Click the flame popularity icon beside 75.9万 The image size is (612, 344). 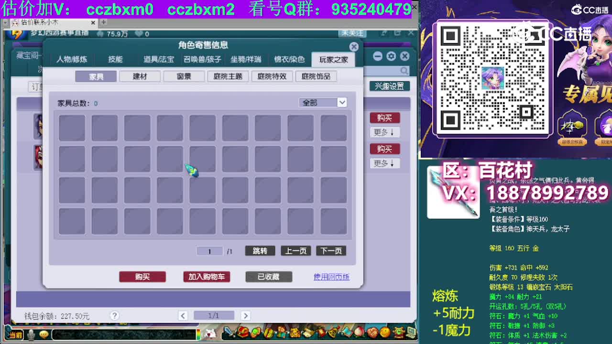coord(100,33)
